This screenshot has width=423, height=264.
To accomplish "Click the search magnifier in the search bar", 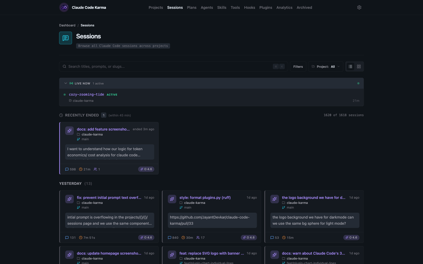I will click(64, 66).
